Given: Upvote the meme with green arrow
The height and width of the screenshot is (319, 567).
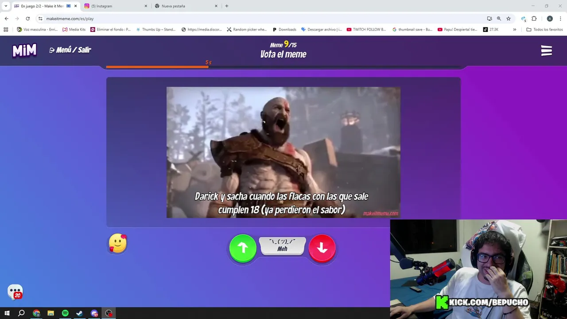Looking at the screenshot, I should [x=243, y=248].
